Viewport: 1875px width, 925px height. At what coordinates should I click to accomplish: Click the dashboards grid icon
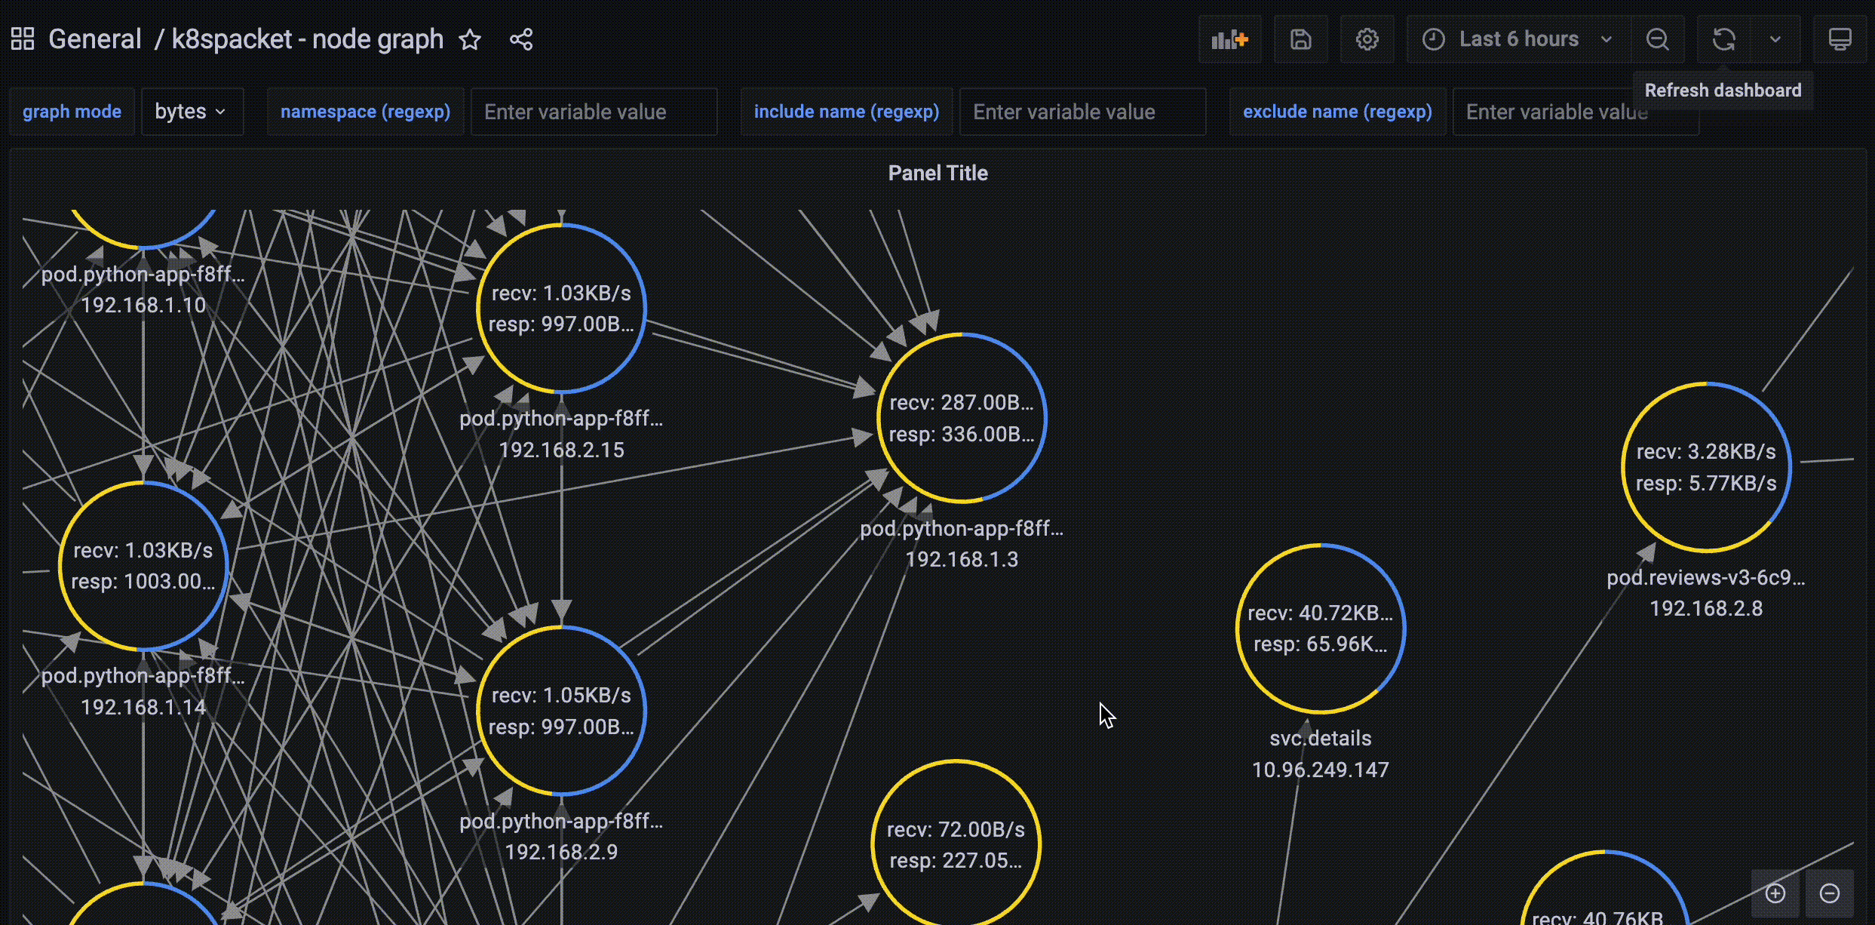coord(23,39)
